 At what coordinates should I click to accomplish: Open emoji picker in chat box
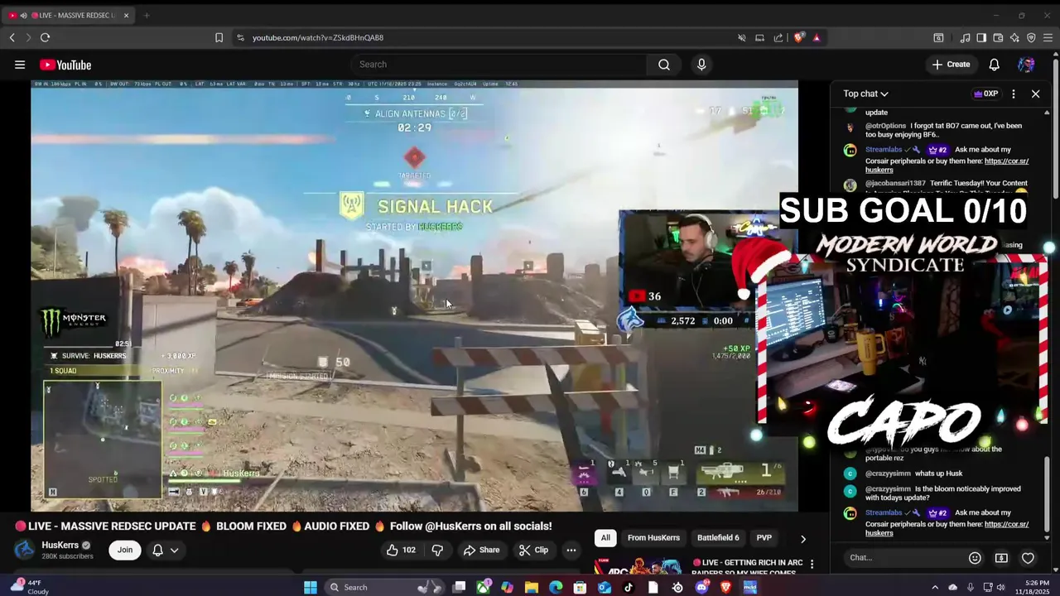coord(975,558)
